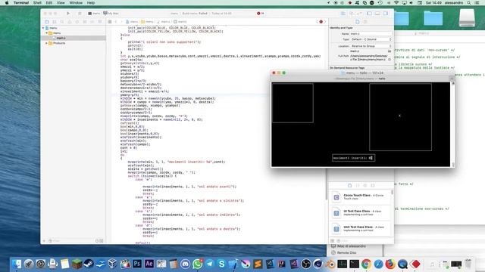Screen dimensions: 485x272
Task: Click the Xcode Run (play) button
Action: click(68, 14)
